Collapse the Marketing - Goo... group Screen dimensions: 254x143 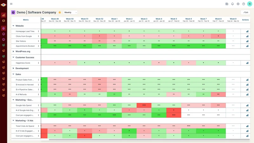[x=13, y=100]
